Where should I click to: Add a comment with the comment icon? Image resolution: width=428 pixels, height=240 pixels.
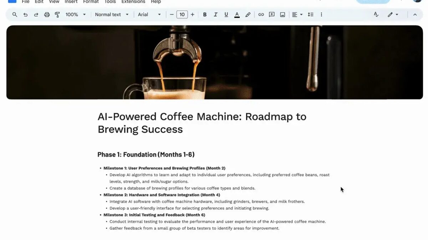[x=272, y=15]
